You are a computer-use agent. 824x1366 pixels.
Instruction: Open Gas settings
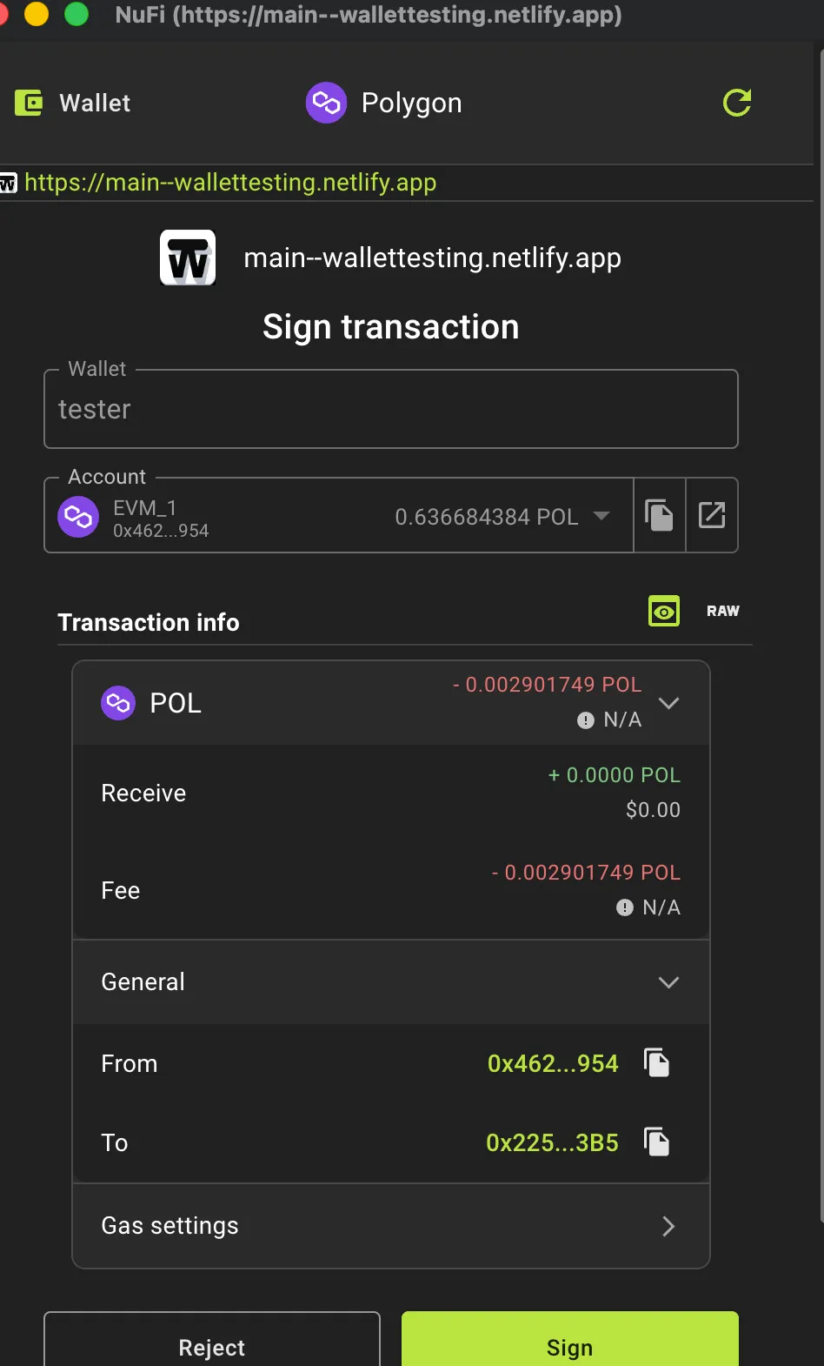click(x=390, y=1226)
